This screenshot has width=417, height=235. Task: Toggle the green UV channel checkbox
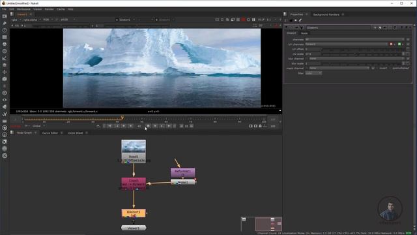pyautogui.click(x=399, y=44)
